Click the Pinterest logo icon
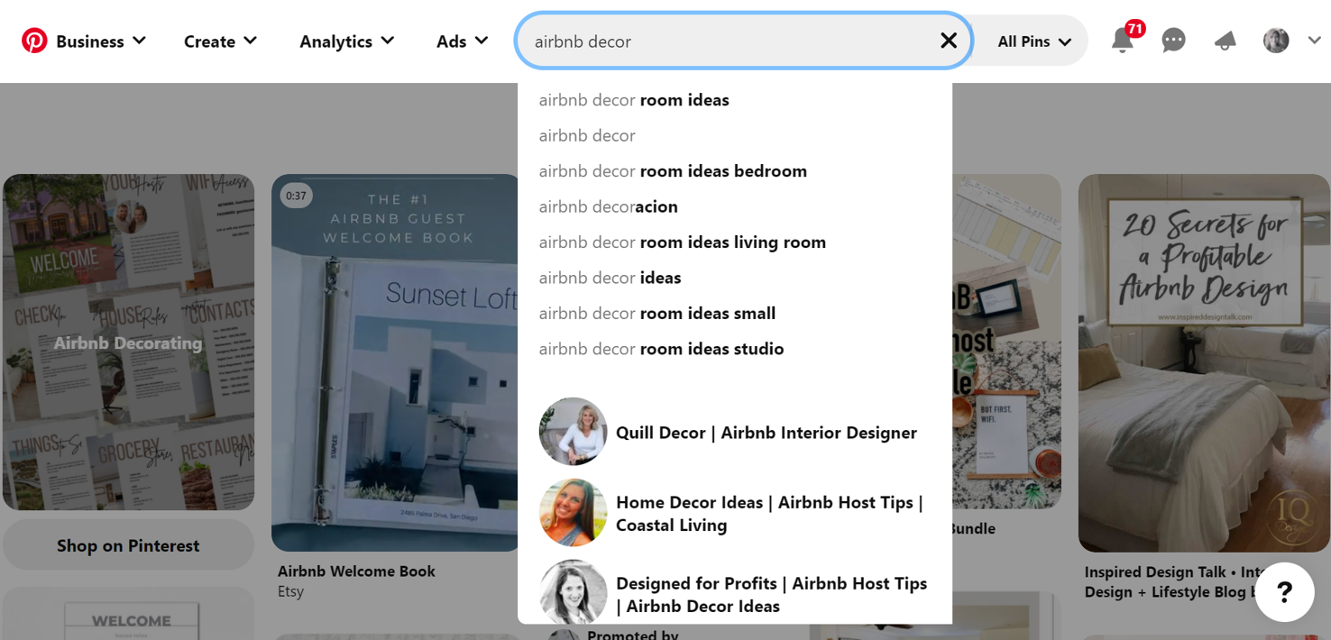 (x=34, y=41)
